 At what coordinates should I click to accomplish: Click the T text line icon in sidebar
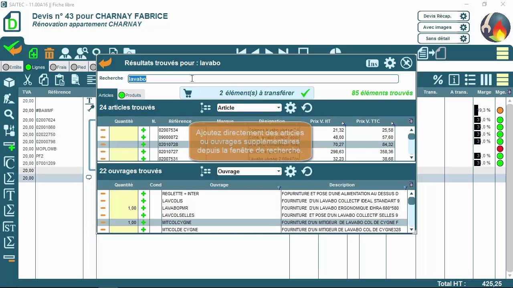(x=9, y=195)
